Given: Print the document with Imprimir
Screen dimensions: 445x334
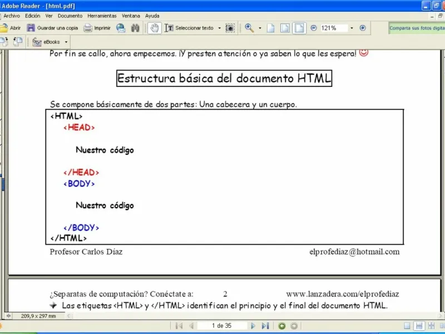Looking at the screenshot, I should [97, 28].
